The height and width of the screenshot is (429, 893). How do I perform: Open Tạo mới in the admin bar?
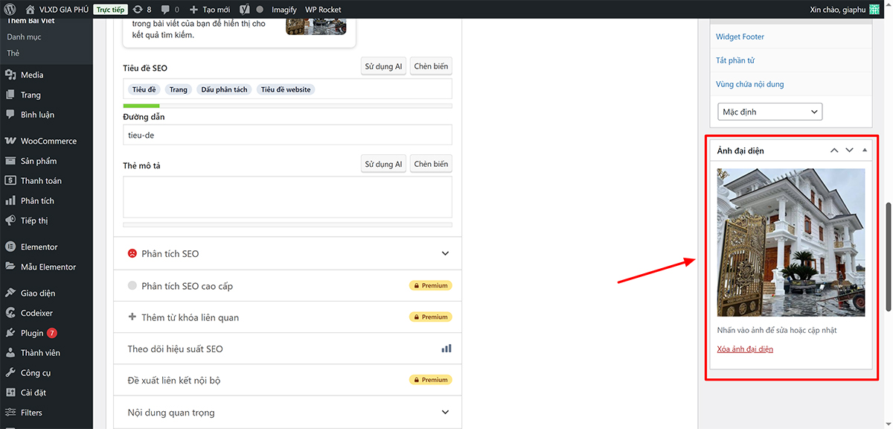tap(210, 10)
